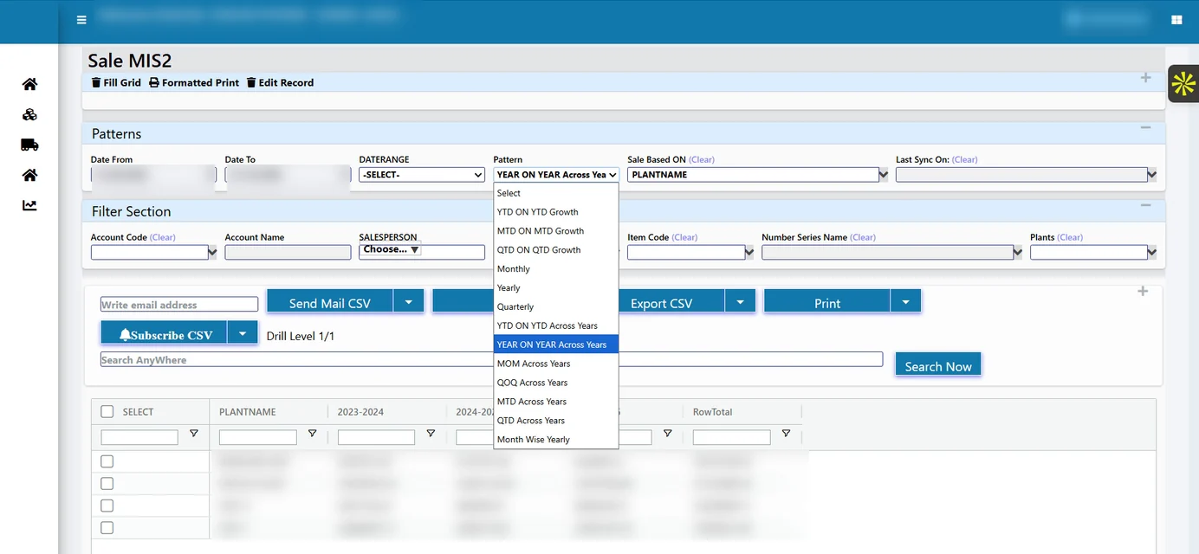Image resolution: width=1199 pixels, height=554 pixels.
Task: Clear the Plants filter
Action: pyautogui.click(x=1070, y=237)
